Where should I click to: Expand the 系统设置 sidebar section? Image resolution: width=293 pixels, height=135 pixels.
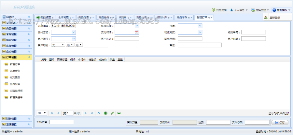pos(29,124)
